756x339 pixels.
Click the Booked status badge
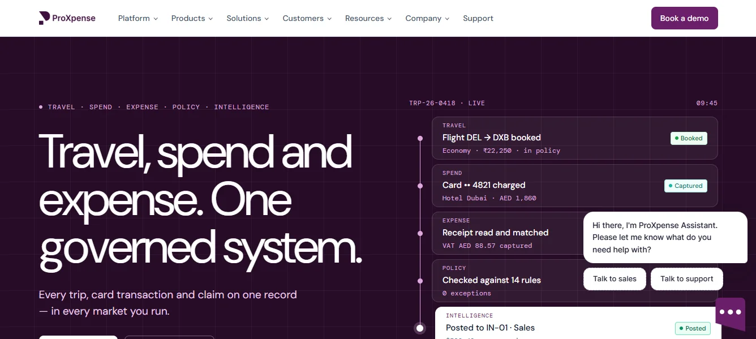coord(689,138)
